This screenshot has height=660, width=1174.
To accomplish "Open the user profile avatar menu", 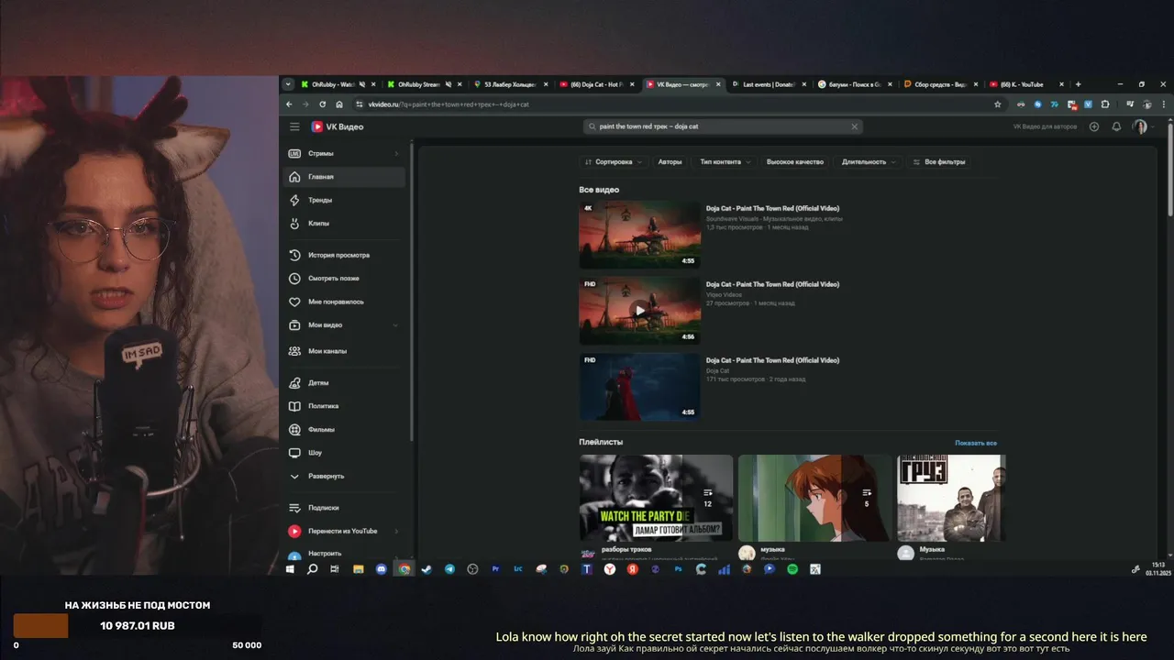I will [x=1140, y=126].
